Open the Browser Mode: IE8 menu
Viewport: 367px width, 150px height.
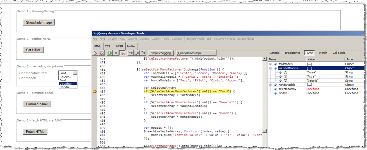click(x=199, y=39)
